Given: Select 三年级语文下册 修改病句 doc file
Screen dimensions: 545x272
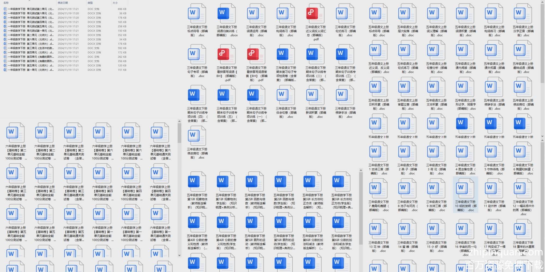Looking at the screenshot, I should tap(197, 143).
